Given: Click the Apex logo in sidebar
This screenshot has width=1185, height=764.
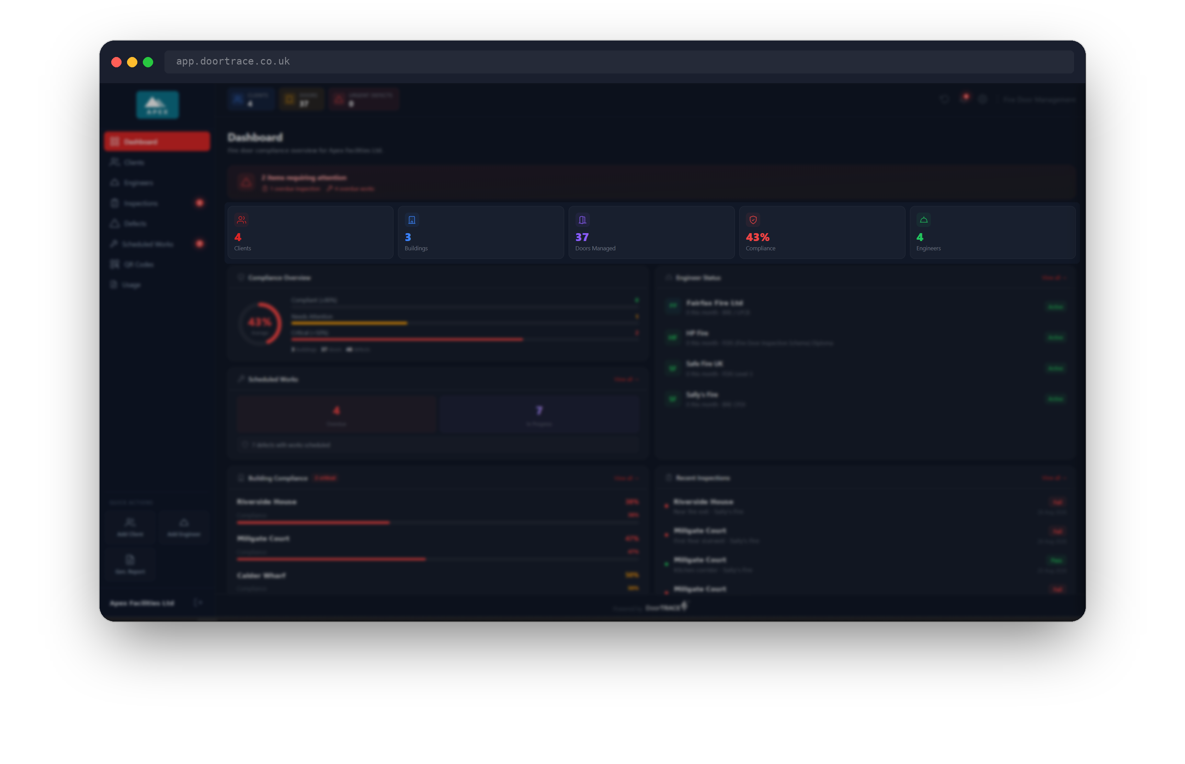Looking at the screenshot, I should [x=158, y=105].
